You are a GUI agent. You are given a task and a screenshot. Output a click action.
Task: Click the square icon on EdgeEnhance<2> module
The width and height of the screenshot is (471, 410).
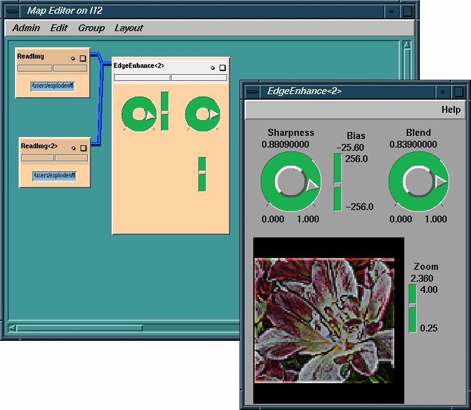click(x=222, y=68)
